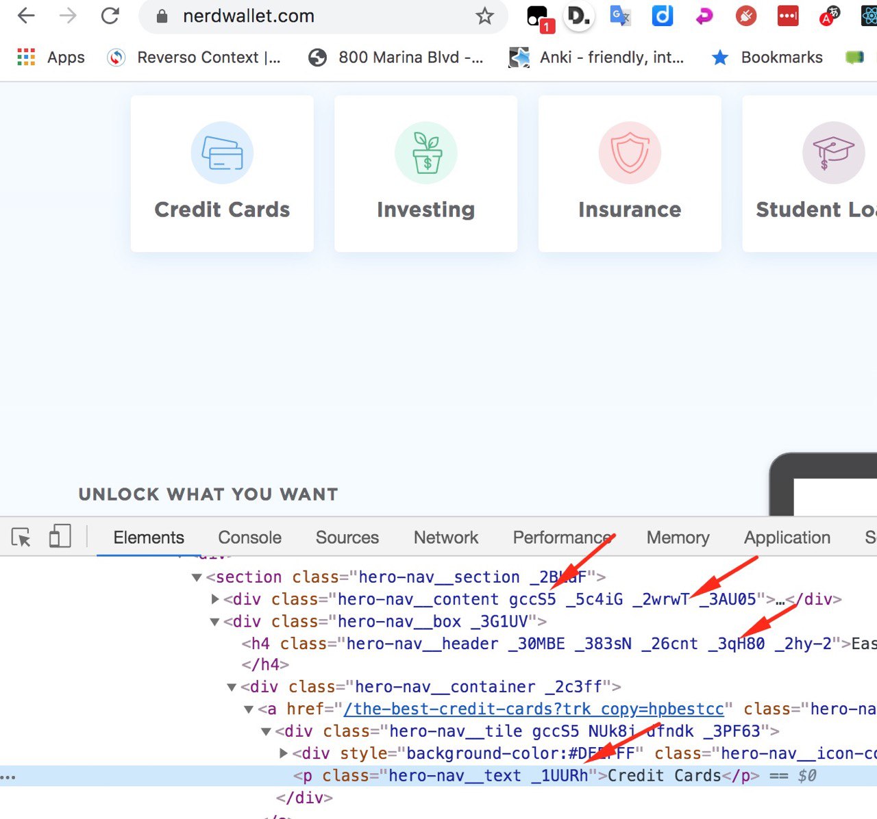
Task: Open the Insurance tile
Action: coord(630,173)
